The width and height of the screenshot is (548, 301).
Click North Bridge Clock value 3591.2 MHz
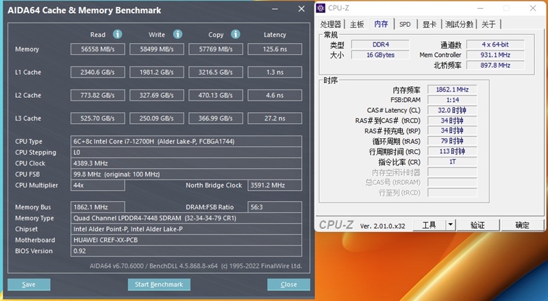click(x=275, y=185)
